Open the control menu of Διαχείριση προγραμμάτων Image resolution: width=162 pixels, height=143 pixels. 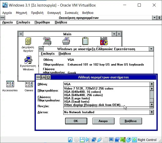[x=3, y=18]
